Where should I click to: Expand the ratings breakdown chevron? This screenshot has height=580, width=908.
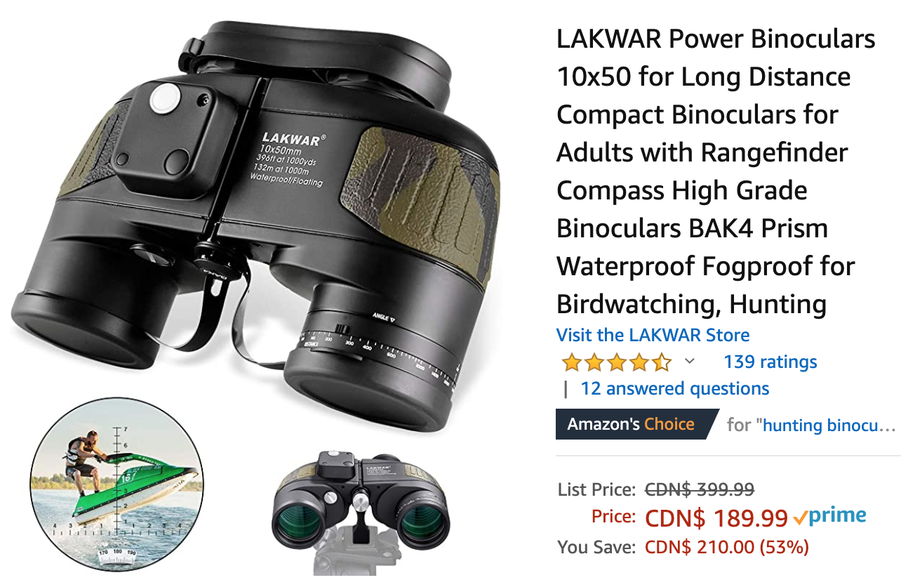[689, 362]
